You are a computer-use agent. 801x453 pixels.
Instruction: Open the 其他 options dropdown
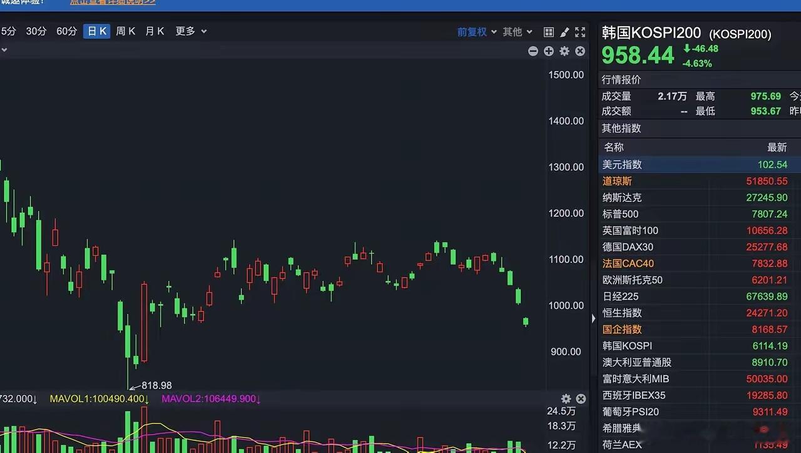pyautogui.click(x=518, y=32)
